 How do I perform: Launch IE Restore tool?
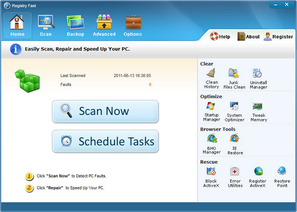click(x=235, y=144)
